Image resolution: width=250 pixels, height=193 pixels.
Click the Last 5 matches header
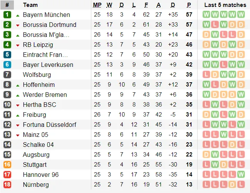225,5
